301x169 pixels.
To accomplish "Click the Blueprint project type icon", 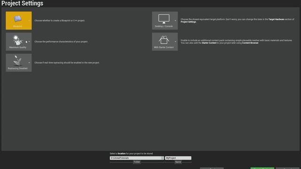I will tap(17, 19).
